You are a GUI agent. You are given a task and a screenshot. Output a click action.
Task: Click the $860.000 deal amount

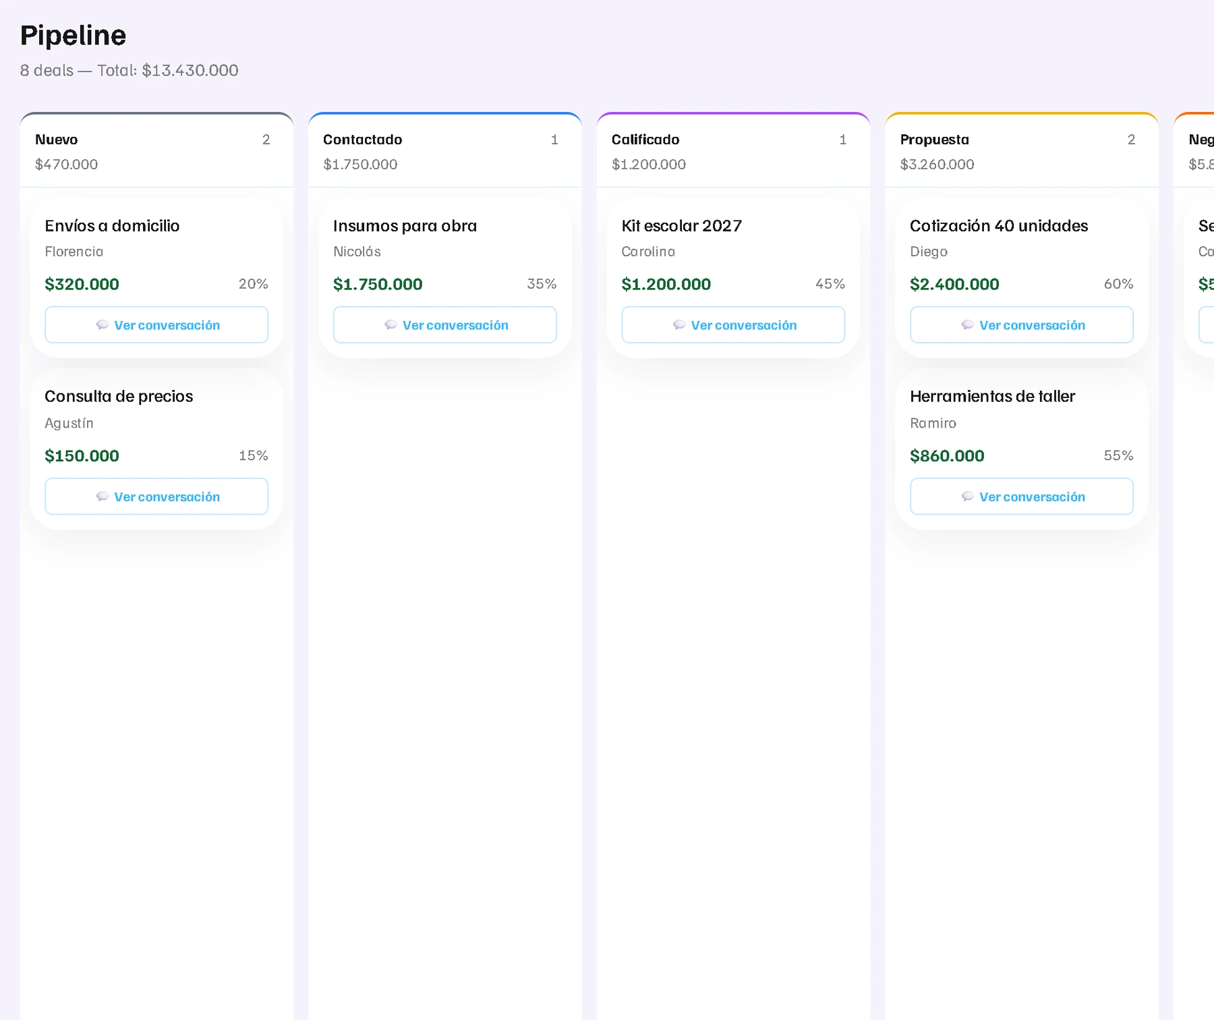(947, 456)
